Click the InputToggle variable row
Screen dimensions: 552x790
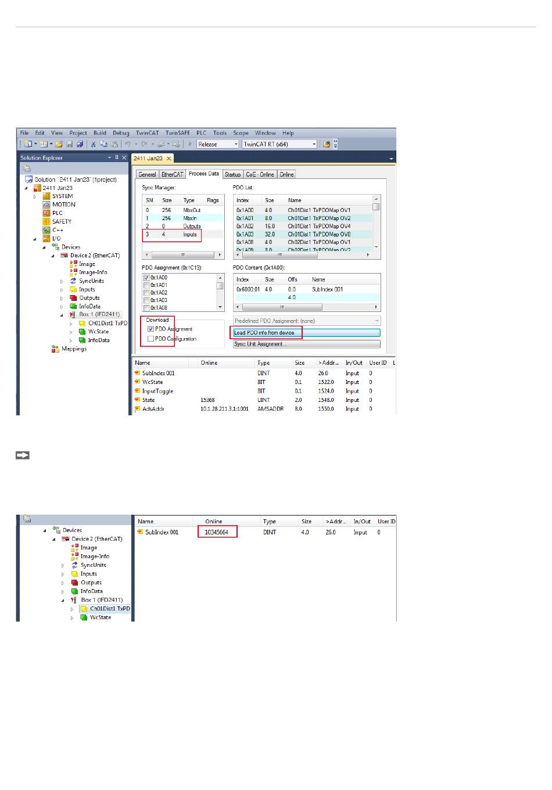click(264, 391)
